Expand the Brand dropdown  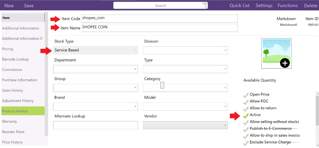95,107
